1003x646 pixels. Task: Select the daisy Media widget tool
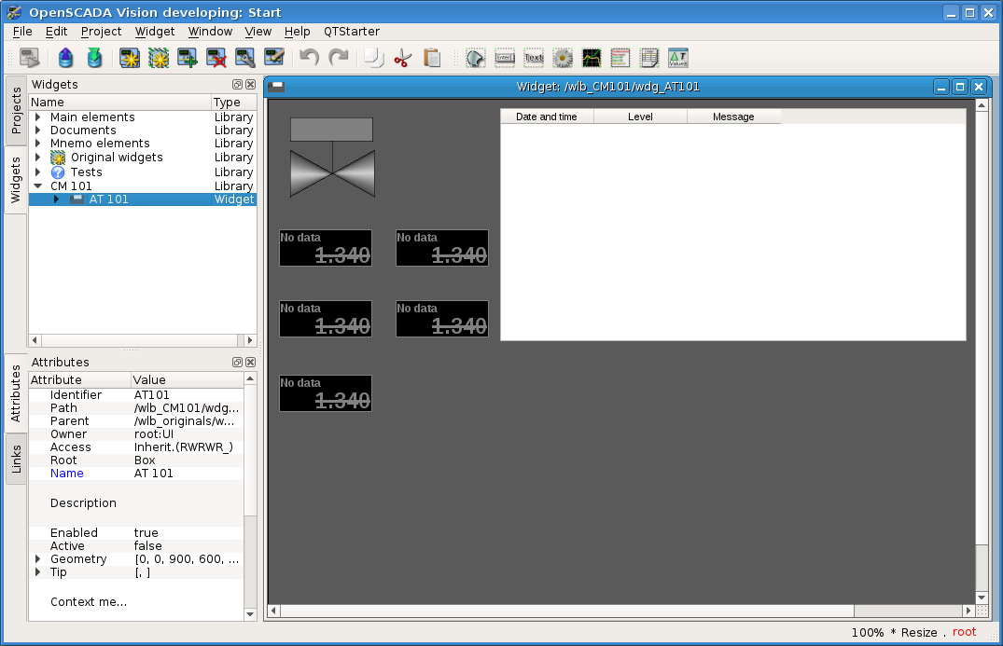pos(563,58)
